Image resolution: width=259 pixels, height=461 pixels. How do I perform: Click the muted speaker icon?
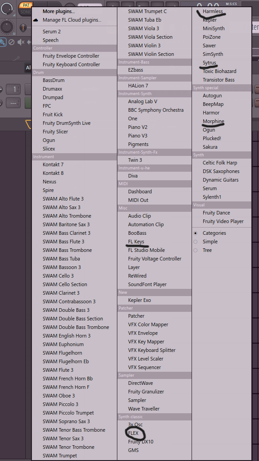click(21, 42)
